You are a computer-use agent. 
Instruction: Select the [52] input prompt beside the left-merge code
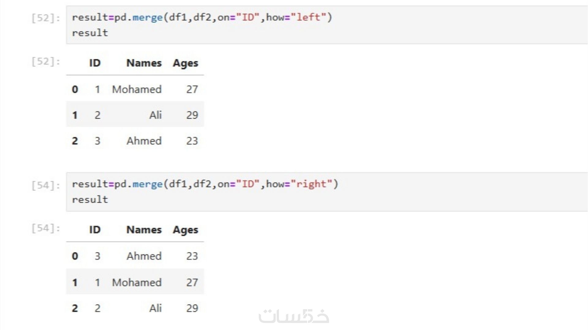46,18
